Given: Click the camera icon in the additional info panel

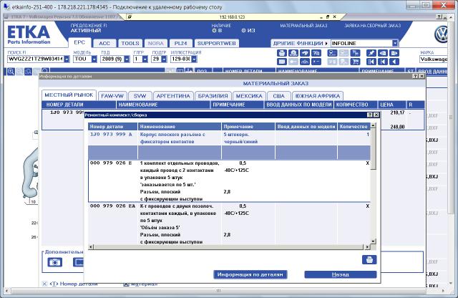Looking at the screenshot, I should click(55, 262).
